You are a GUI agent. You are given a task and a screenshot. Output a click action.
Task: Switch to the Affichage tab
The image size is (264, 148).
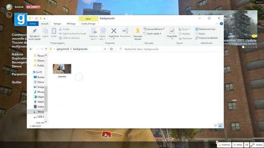(x=71, y=24)
